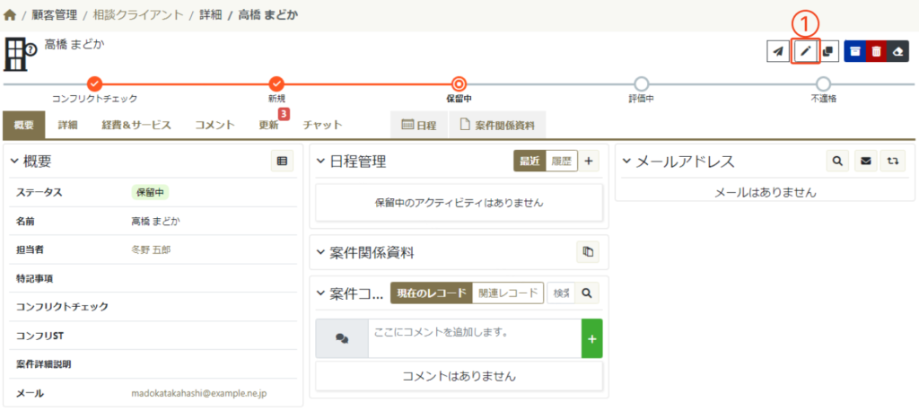Toggle 最近 in 日程管理 panel

pyautogui.click(x=530, y=162)
